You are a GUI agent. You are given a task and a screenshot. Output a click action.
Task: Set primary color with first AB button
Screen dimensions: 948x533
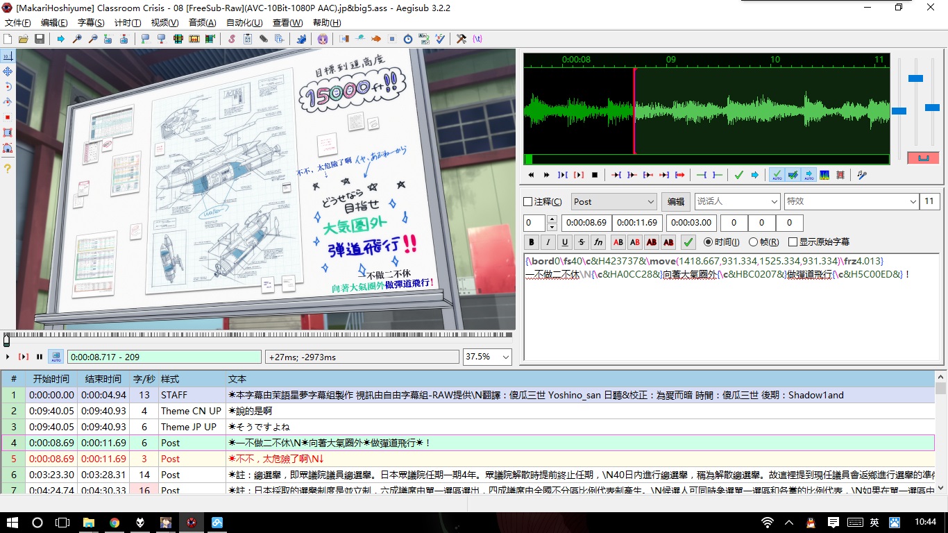point(618,242)
